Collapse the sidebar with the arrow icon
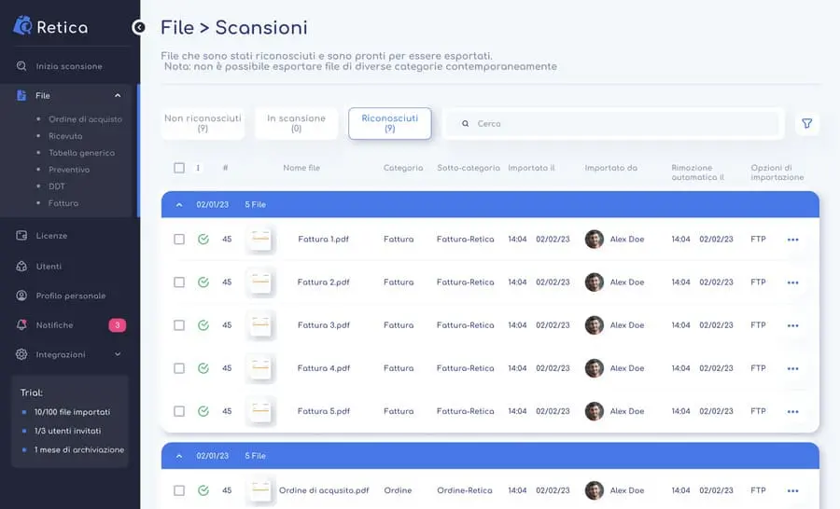Viewport: 840px width, 509px height. click(139, 27)
